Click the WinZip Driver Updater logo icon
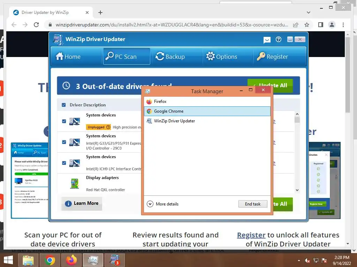 tap(58, 40)
